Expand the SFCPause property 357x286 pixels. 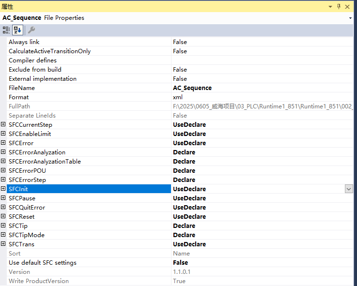point(3,198)
